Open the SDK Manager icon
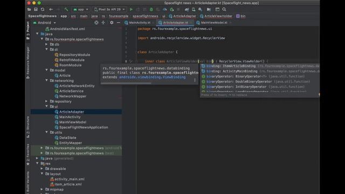The width and height of the screenshot is (345, 194). click(x=200, y=10)
